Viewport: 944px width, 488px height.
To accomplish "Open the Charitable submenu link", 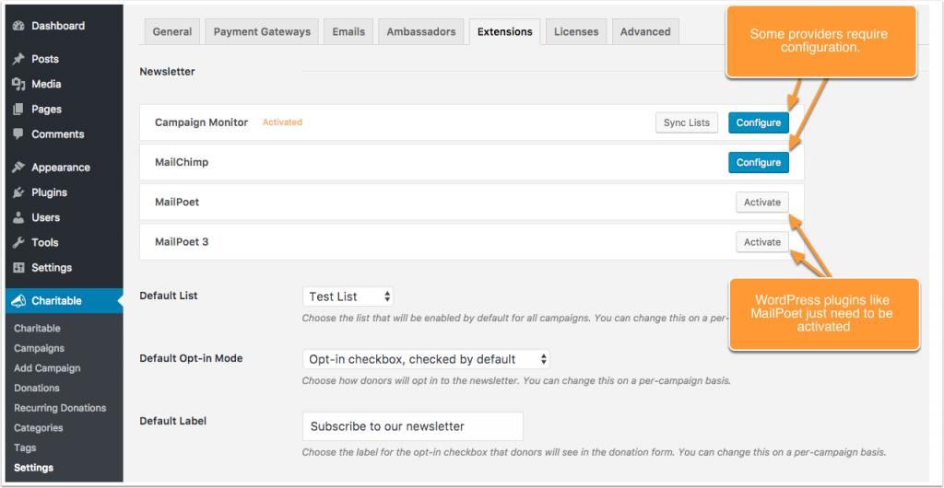I will 37,328.
